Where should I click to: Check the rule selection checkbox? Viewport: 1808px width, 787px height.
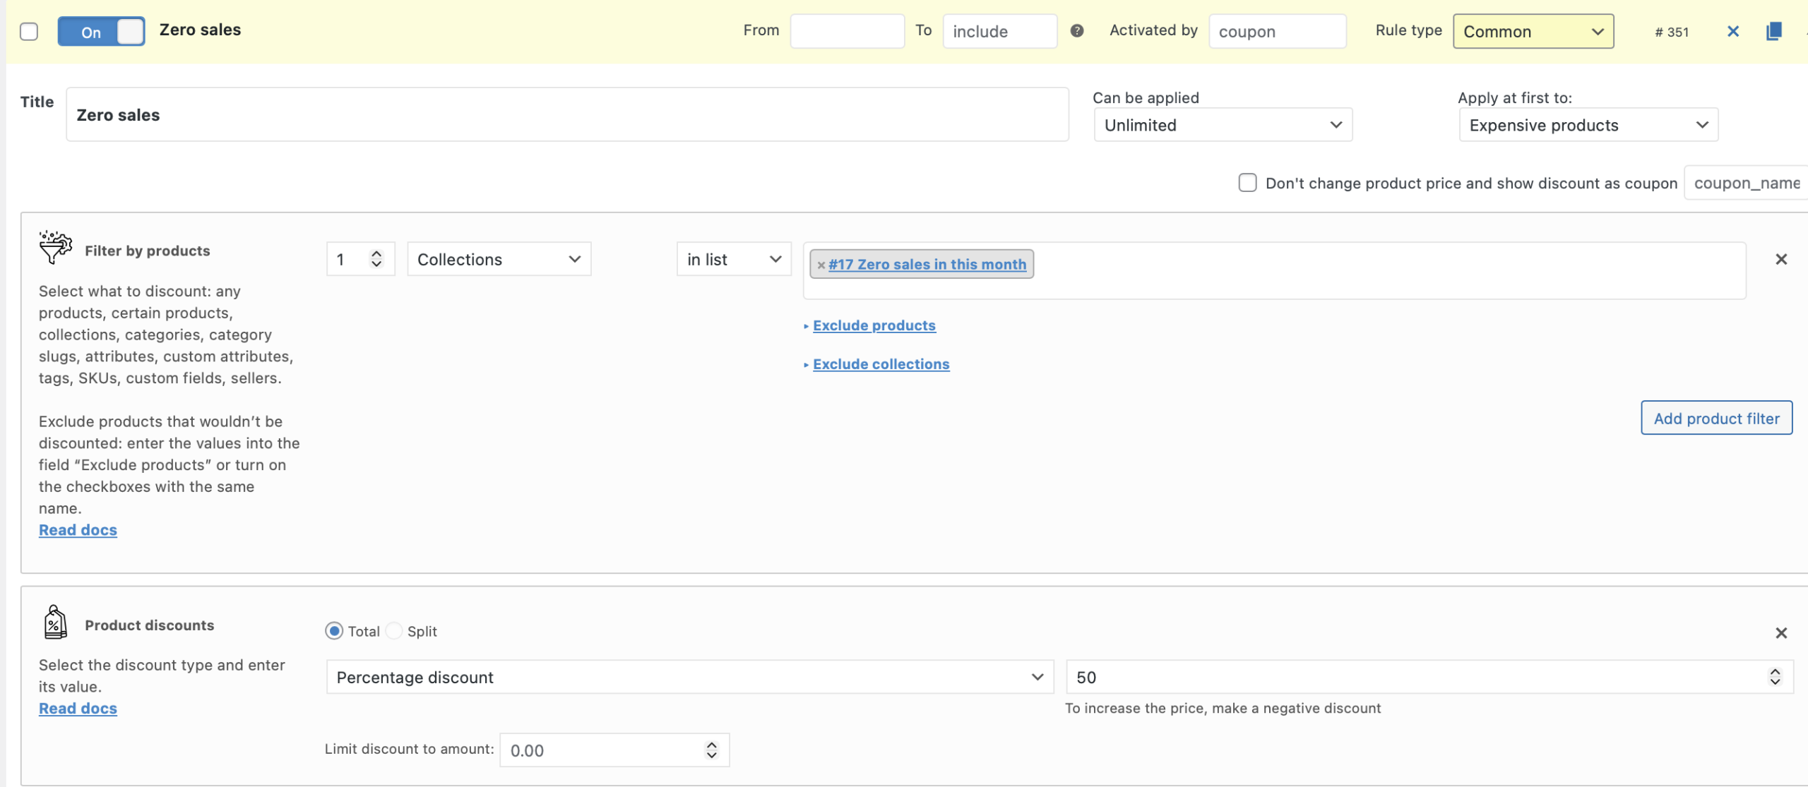[29, 32]
